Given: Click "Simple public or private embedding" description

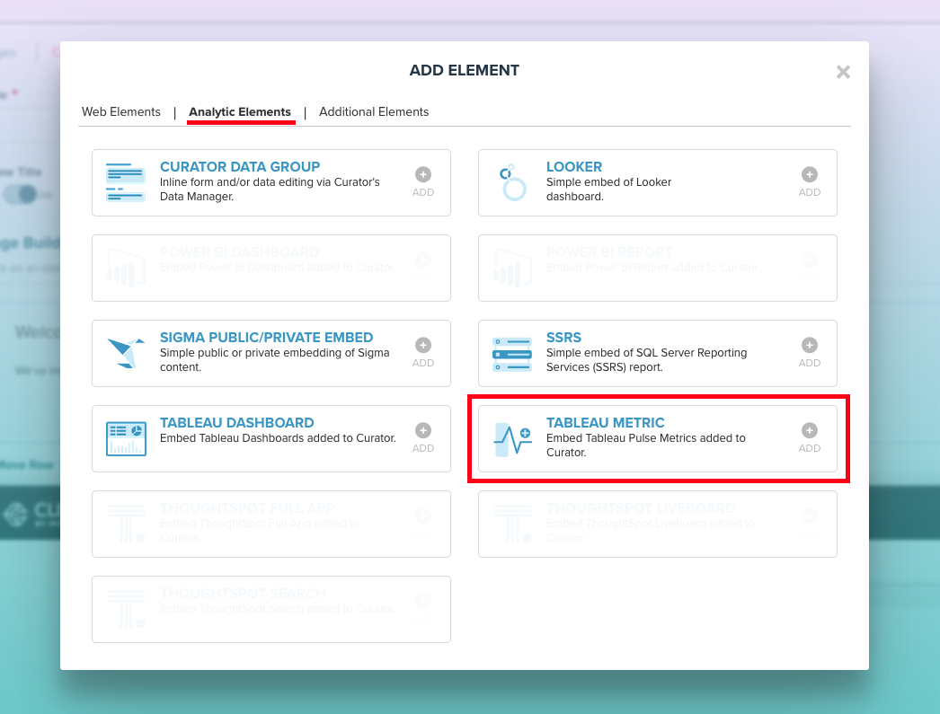Looking at the screenshot, I should [x=275, y=360].
